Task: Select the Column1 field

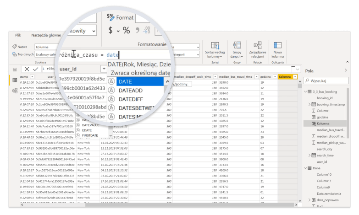Action: [x=323, y=111]
